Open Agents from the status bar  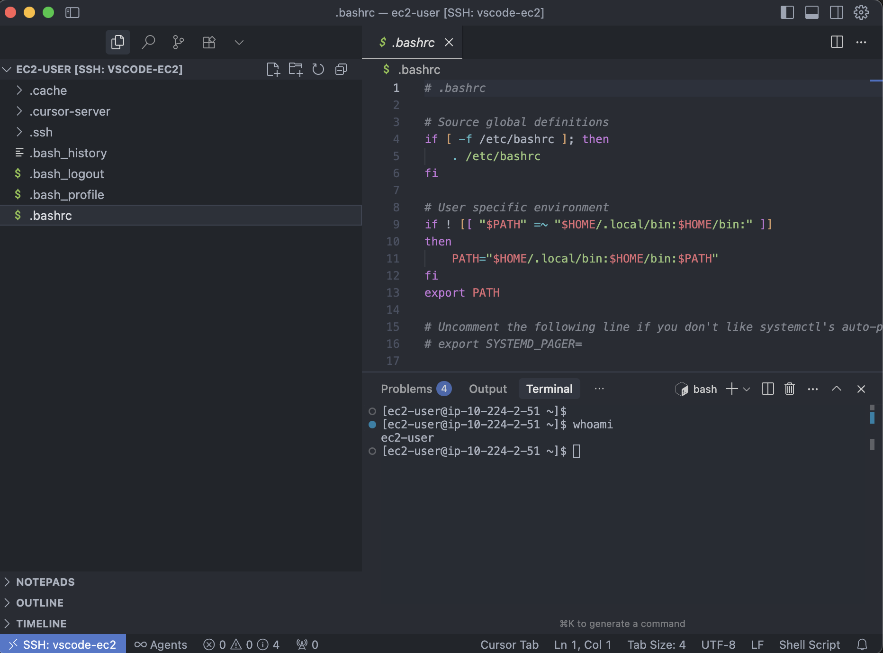[161, 644]
